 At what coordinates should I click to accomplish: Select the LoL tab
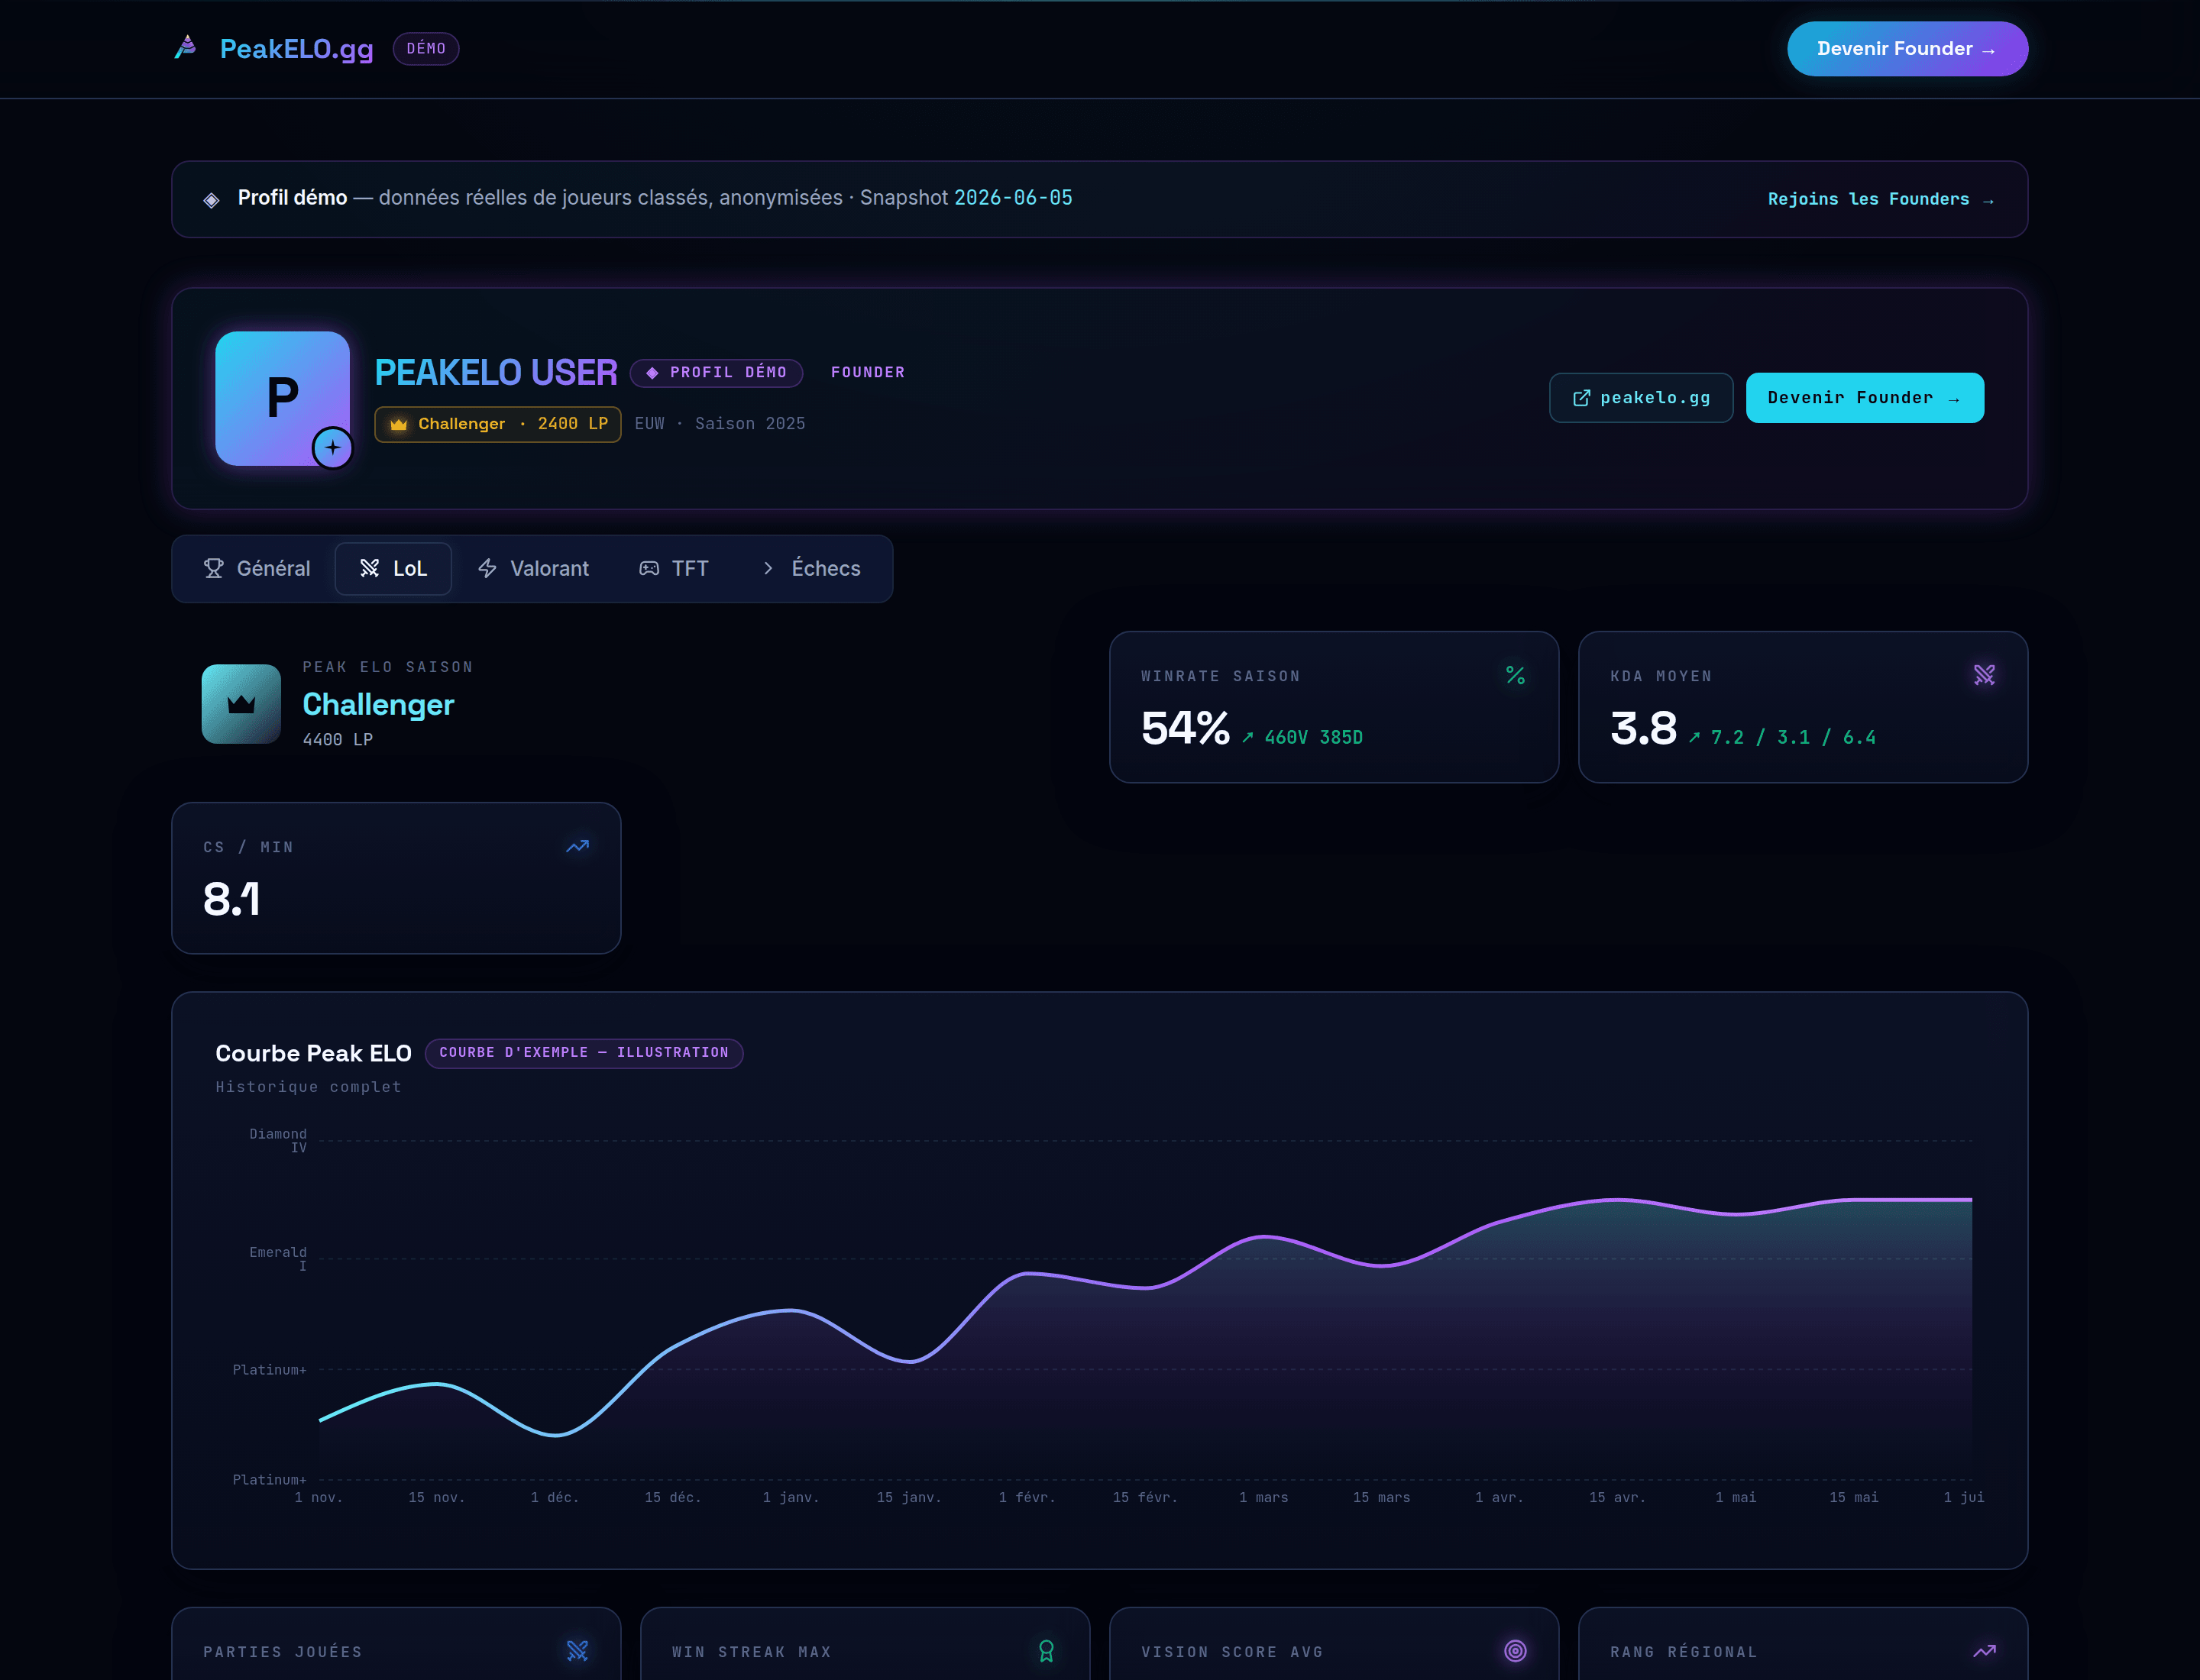393,569
